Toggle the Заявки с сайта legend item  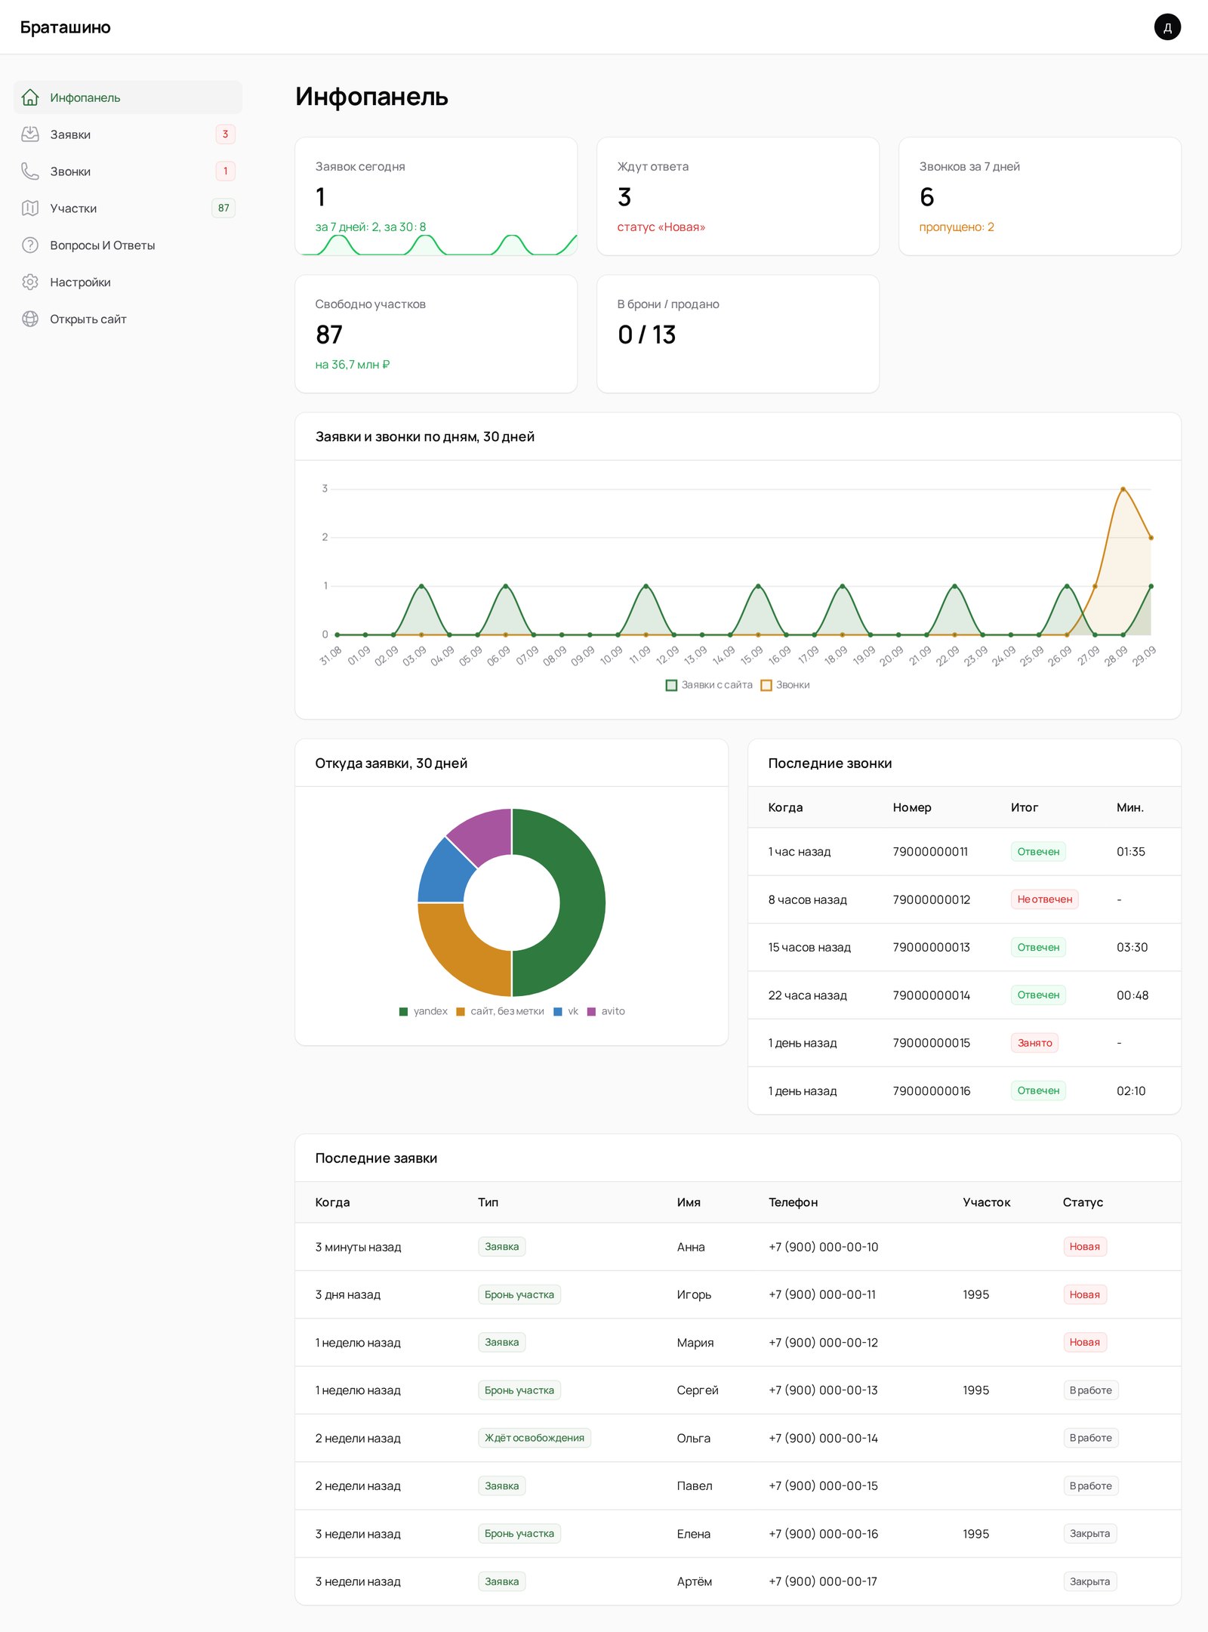tap(709, 685)
